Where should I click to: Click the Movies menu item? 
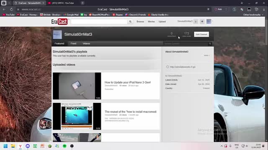coord(151,22)
